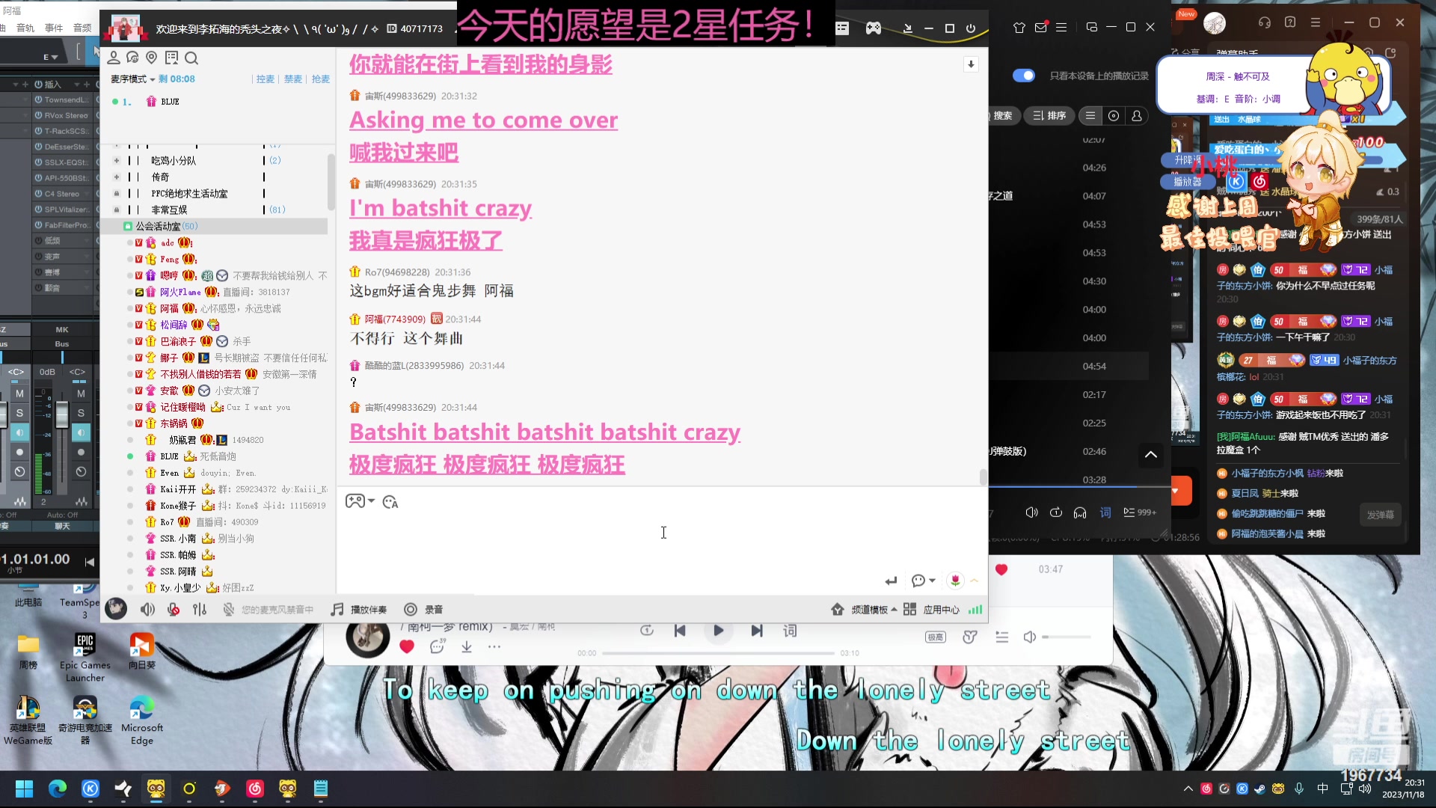Select 公会活动室 channel in tree
Image resolution: width=1436 pixels, height=808 pixels.
pos(214,226)
